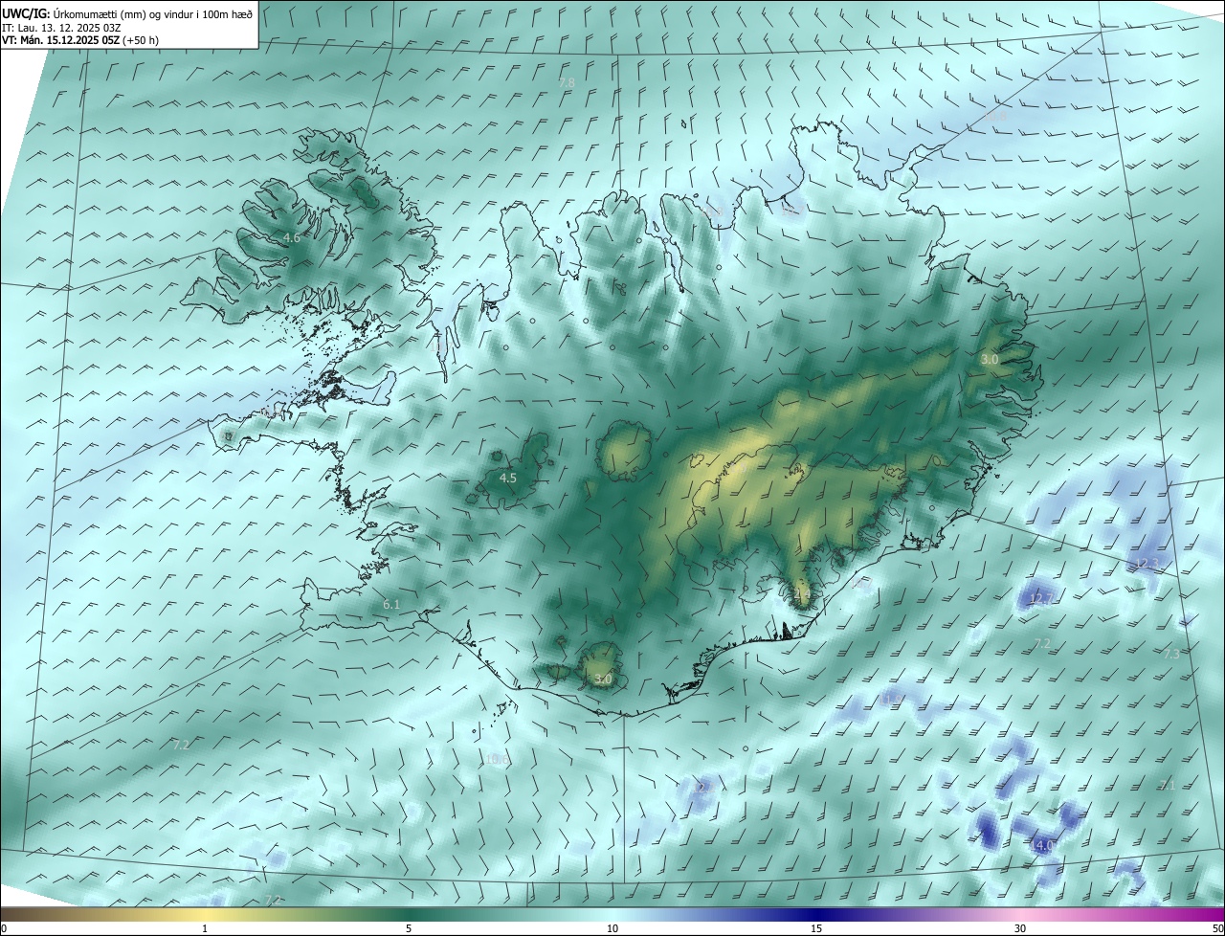This screenshot has height=936, width=1225.
Task: Click the '50' tick label on the color bar
Action: 1217,928
